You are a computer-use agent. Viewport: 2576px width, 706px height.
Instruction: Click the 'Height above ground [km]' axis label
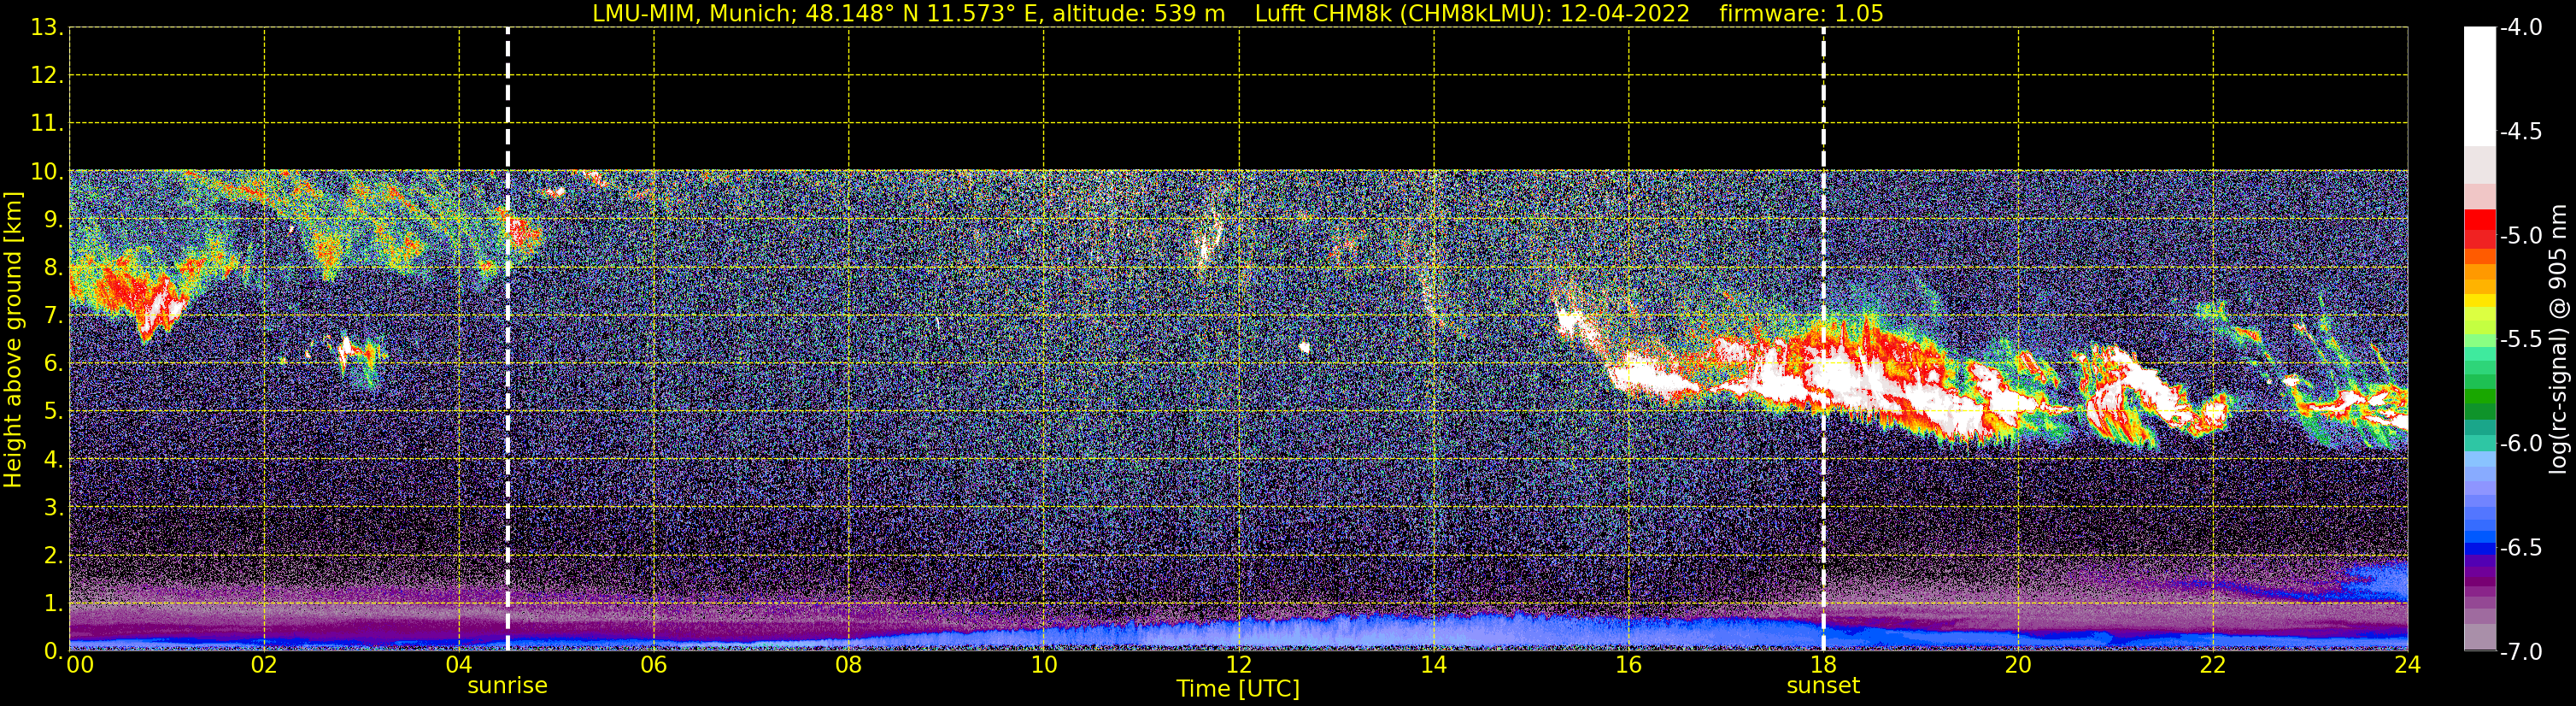pyautogui.click(x=13, y=340)
